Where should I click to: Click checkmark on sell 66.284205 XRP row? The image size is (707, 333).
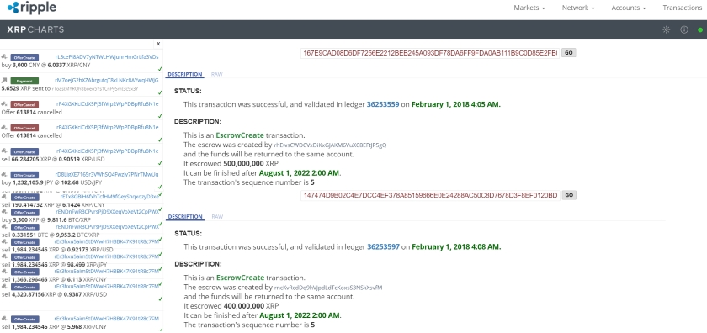pos(160,163)
